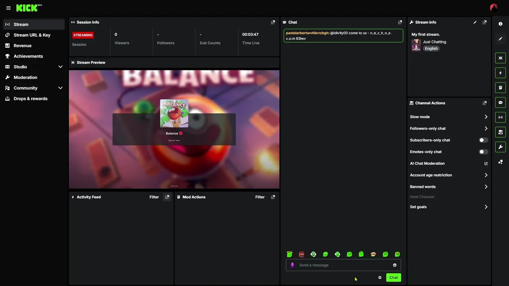Open the user profile avatar menu
This screenshot has height=286, width=509.
494,8
